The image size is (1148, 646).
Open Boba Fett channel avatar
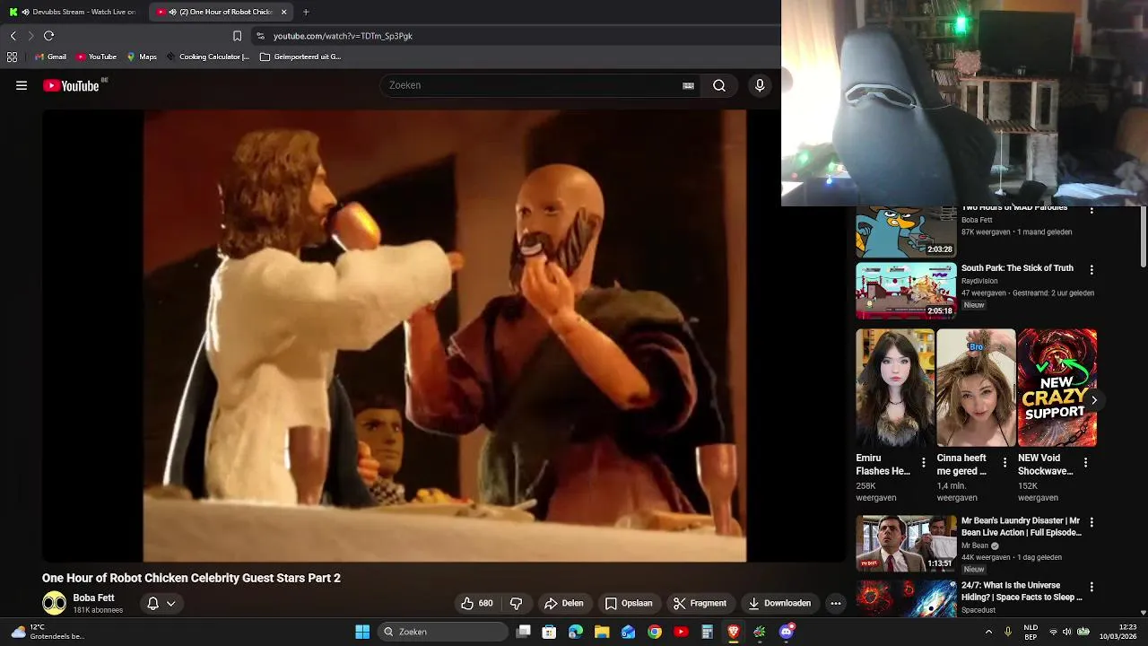tap(54, 604)
